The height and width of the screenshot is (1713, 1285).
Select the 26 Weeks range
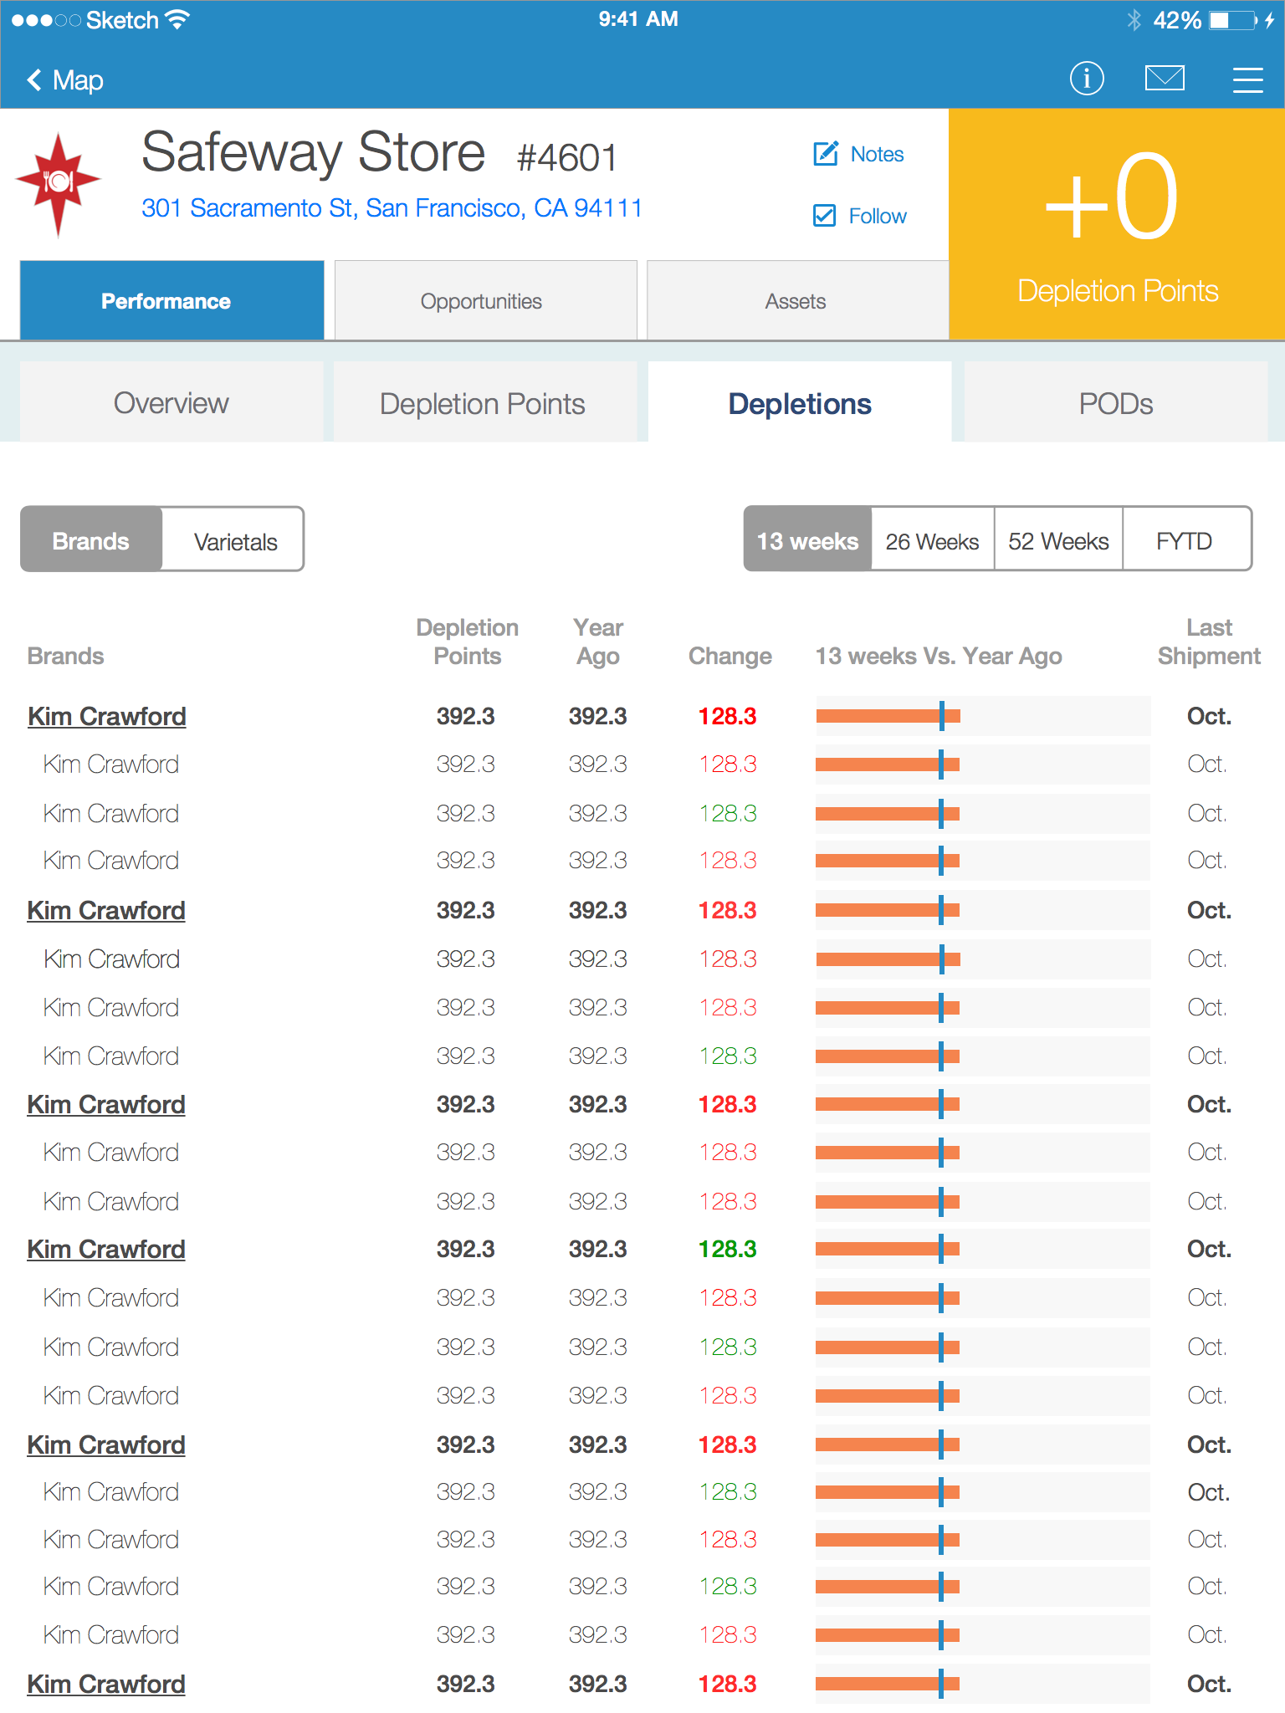(932, 540)
